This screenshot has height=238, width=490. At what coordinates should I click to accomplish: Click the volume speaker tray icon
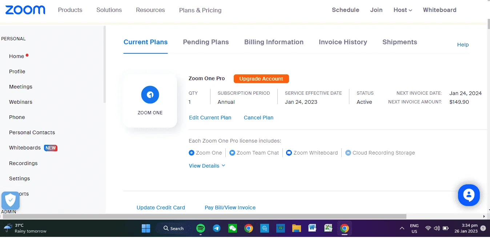[x=437, y=228]
